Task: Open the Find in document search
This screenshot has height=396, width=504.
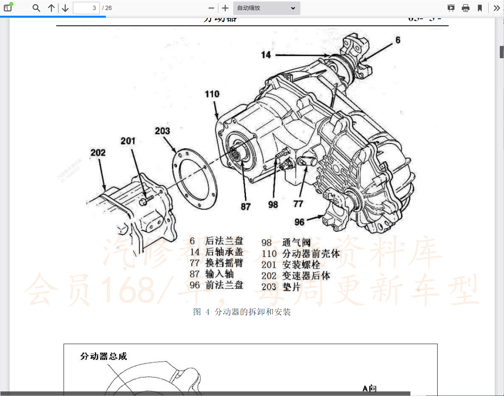Action: (x=36, y=8)
